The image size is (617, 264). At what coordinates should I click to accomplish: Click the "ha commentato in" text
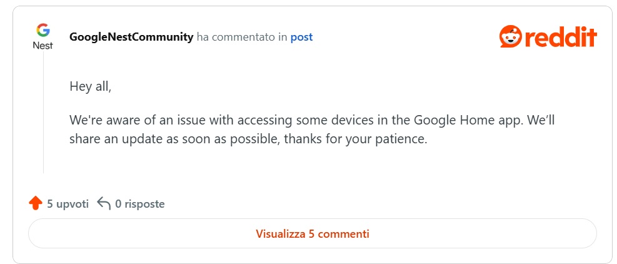tap(242, 37)
